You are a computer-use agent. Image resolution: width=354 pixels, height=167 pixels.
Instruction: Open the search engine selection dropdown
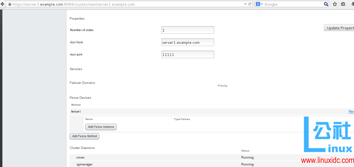(262, 4)
